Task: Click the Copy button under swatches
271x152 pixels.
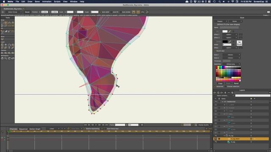Action: [220, 84]
